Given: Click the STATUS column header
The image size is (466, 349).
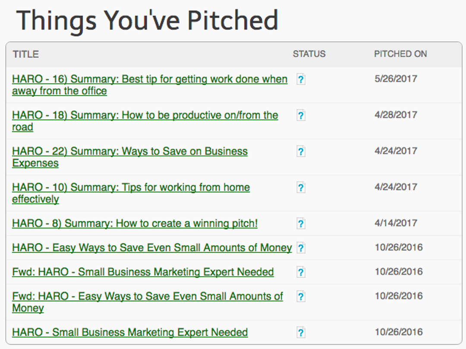Looking at the screenshot, I should [309, 54].
